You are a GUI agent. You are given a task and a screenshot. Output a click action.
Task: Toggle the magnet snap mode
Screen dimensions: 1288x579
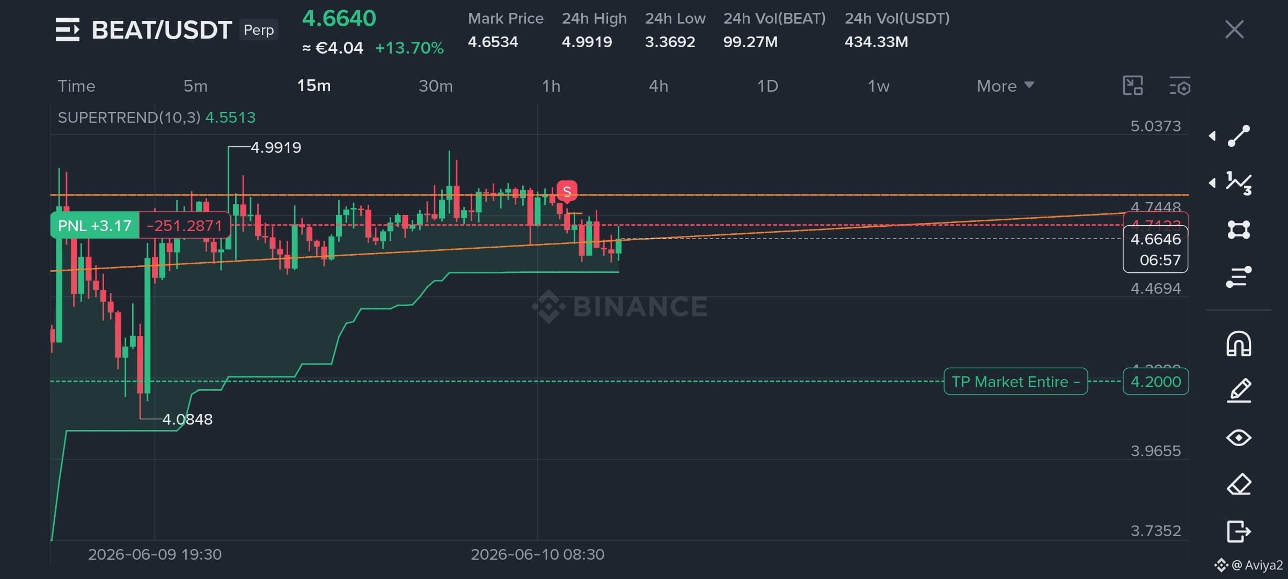tap(1239, 344)
